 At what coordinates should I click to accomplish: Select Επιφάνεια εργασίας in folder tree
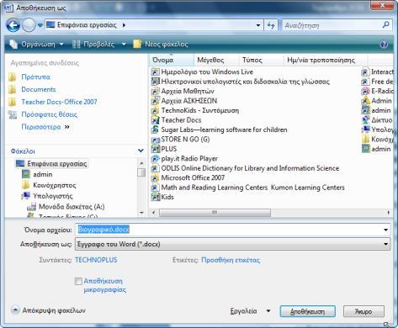[x=57, y=164]
